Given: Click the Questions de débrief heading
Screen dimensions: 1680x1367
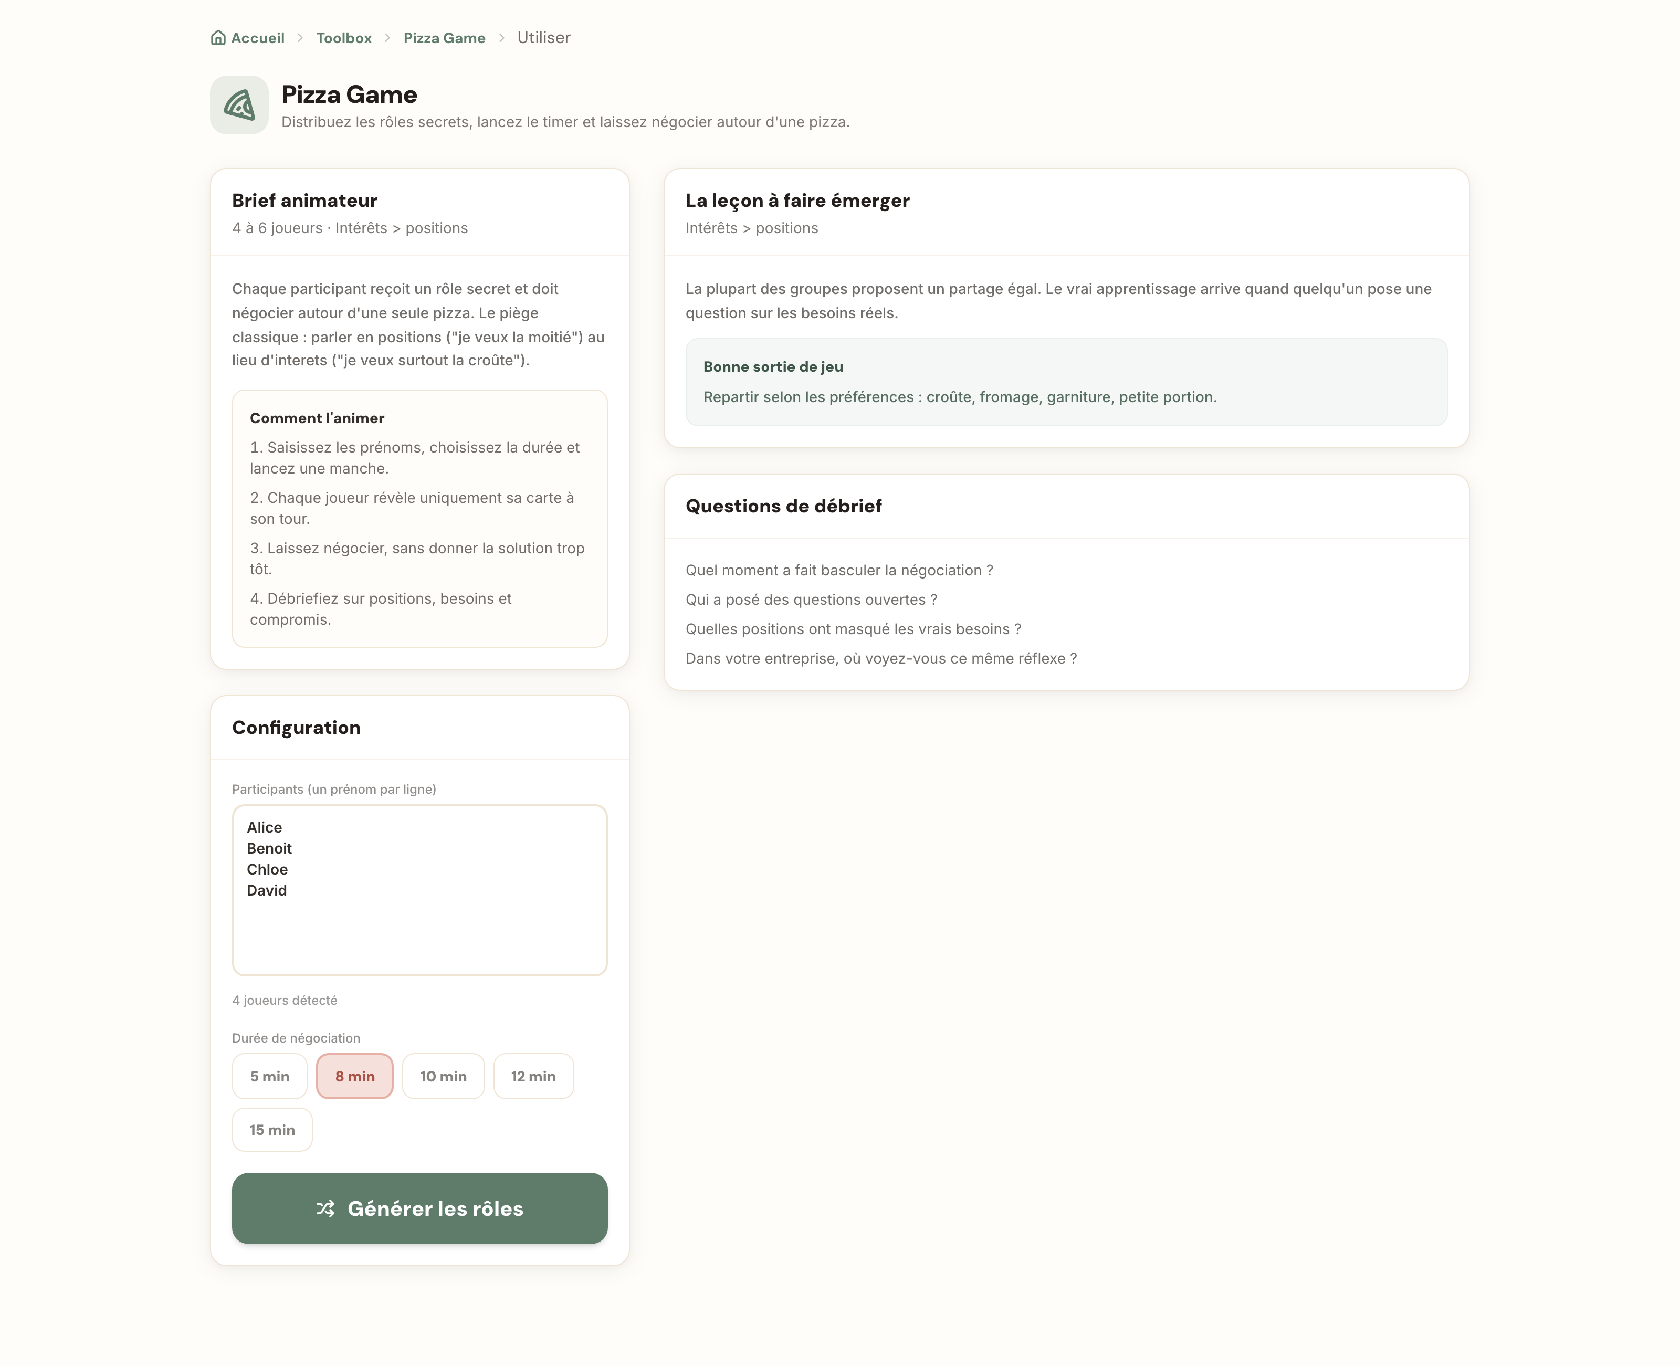Looking at the screenshot, I should click(x=784, y=506).
